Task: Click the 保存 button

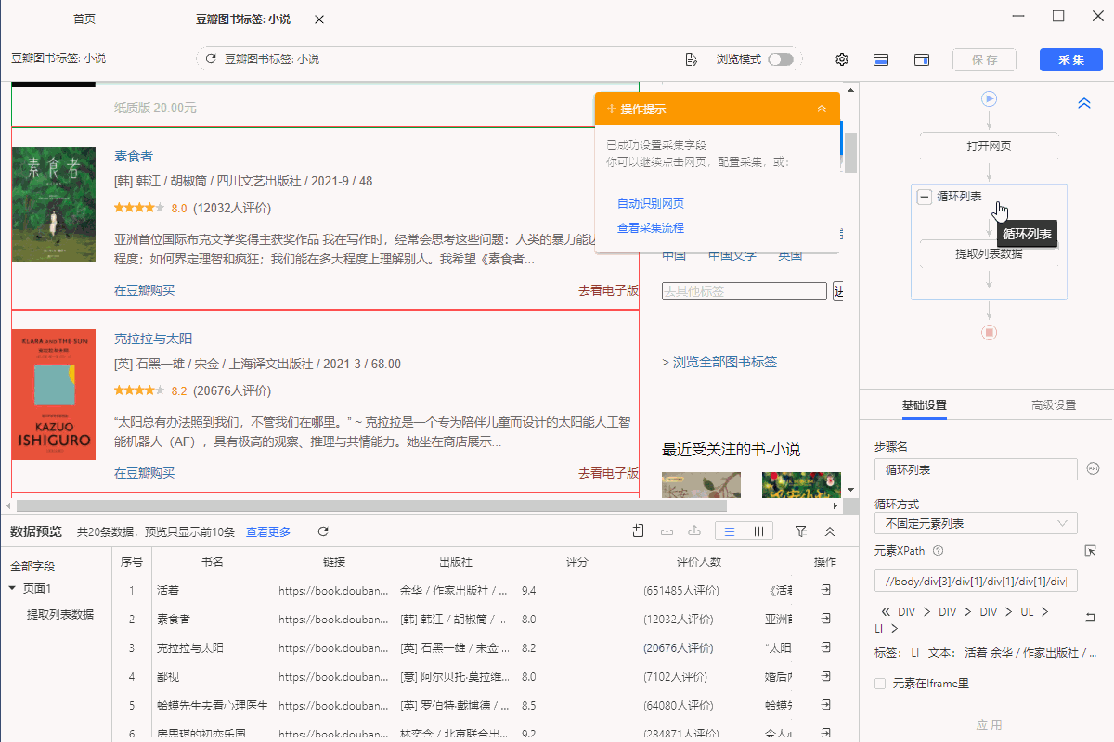Action: 985,59
